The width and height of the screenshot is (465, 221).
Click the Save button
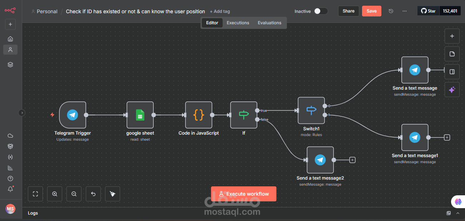372,11
